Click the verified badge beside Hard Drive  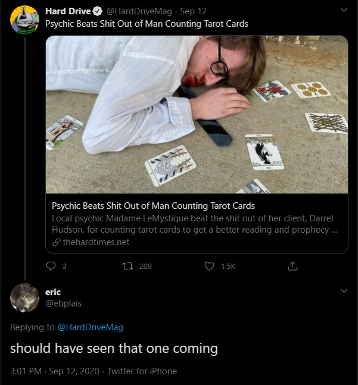point(98,12)
